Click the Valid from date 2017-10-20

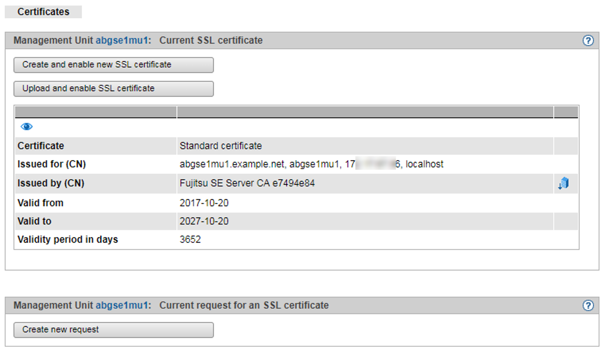(x=204, y=203)
